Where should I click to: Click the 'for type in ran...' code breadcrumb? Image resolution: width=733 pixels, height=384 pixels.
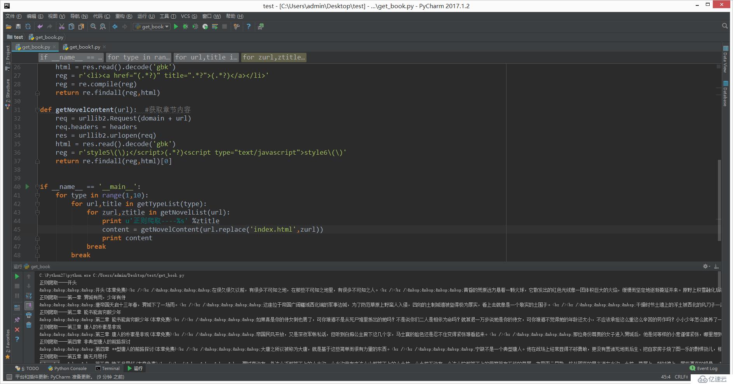pyautogui.click(x=139, y=57)
